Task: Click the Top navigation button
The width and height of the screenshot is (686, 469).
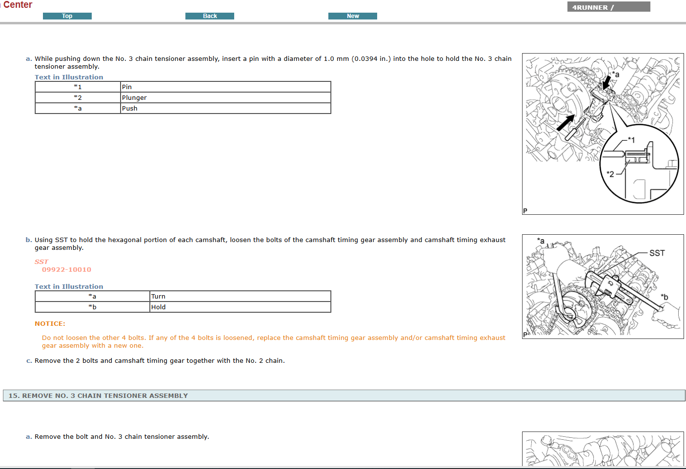Action: point(67,16)
